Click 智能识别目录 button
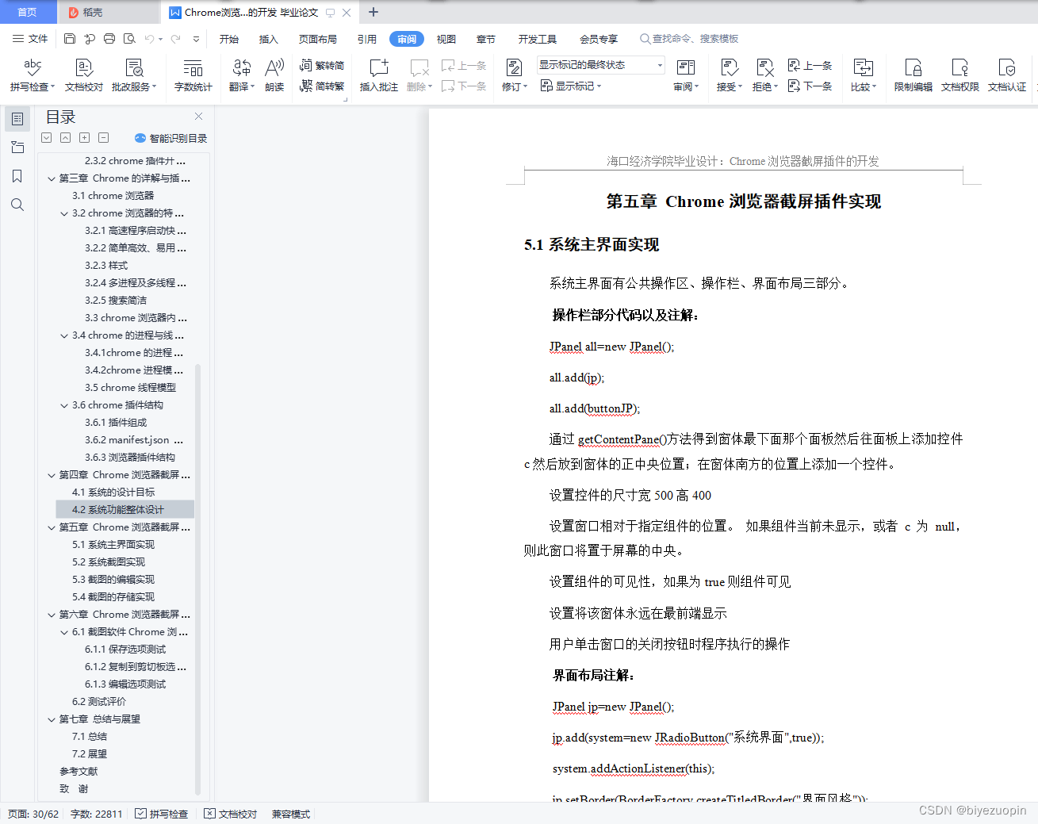Viewport: 1038px width, 824px height. coord(170,138)
